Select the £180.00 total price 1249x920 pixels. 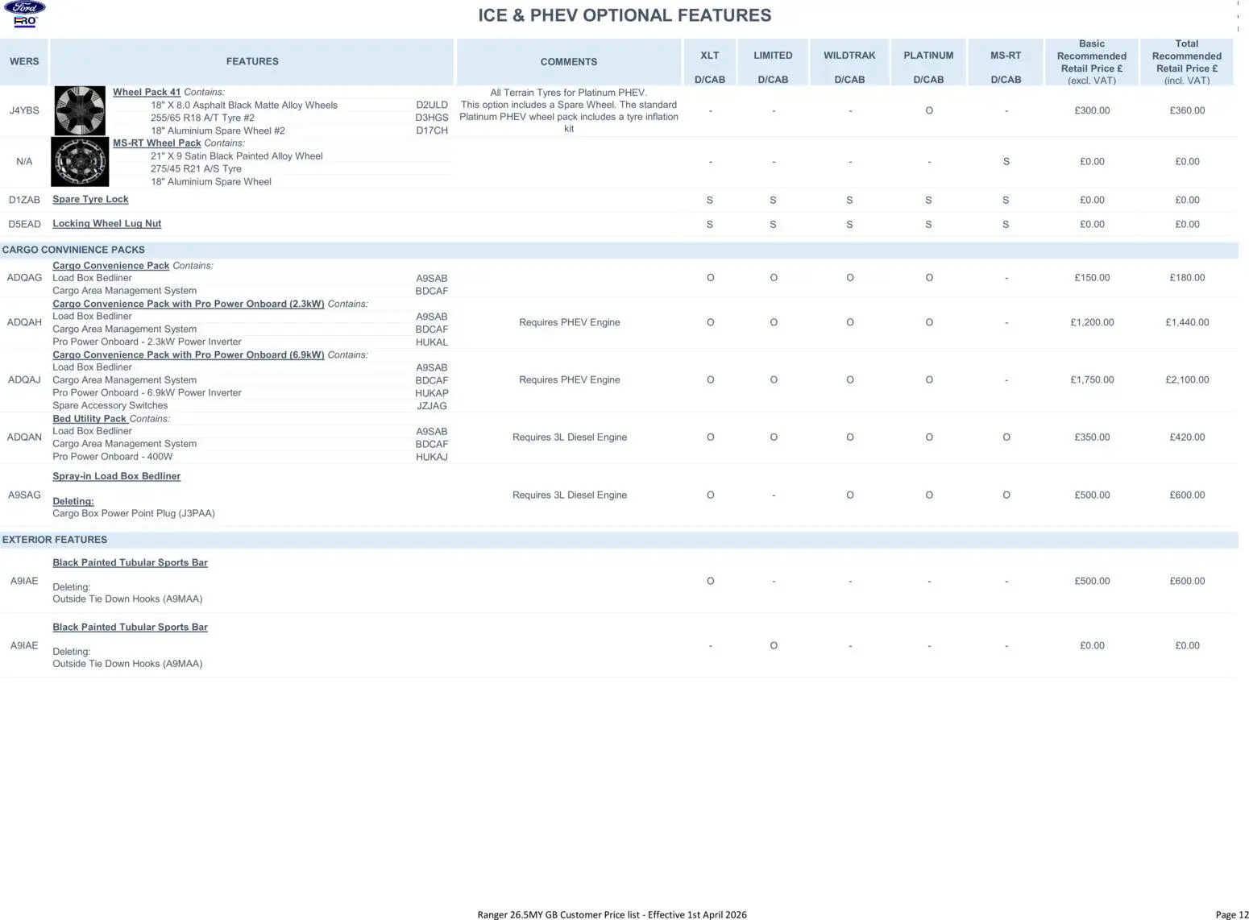click(1187, 277)
